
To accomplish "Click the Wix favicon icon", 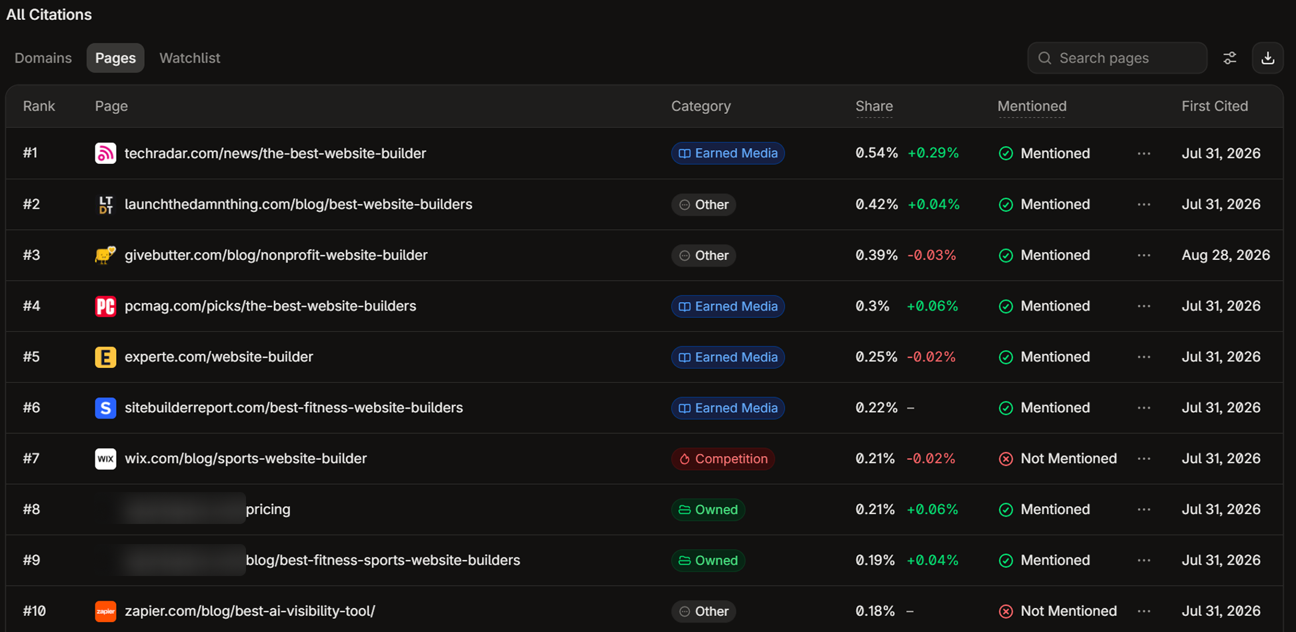I will click(x=105, y=459).
